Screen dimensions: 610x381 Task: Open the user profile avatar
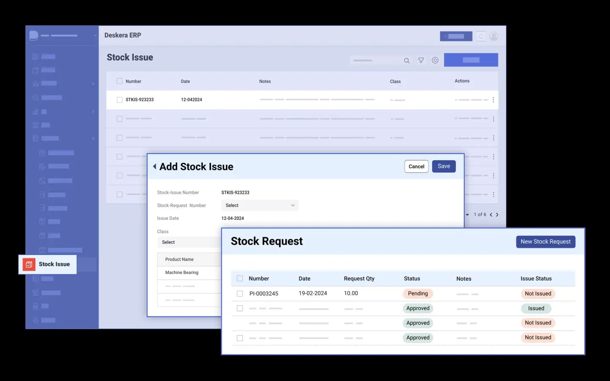[x=494, y=36]
